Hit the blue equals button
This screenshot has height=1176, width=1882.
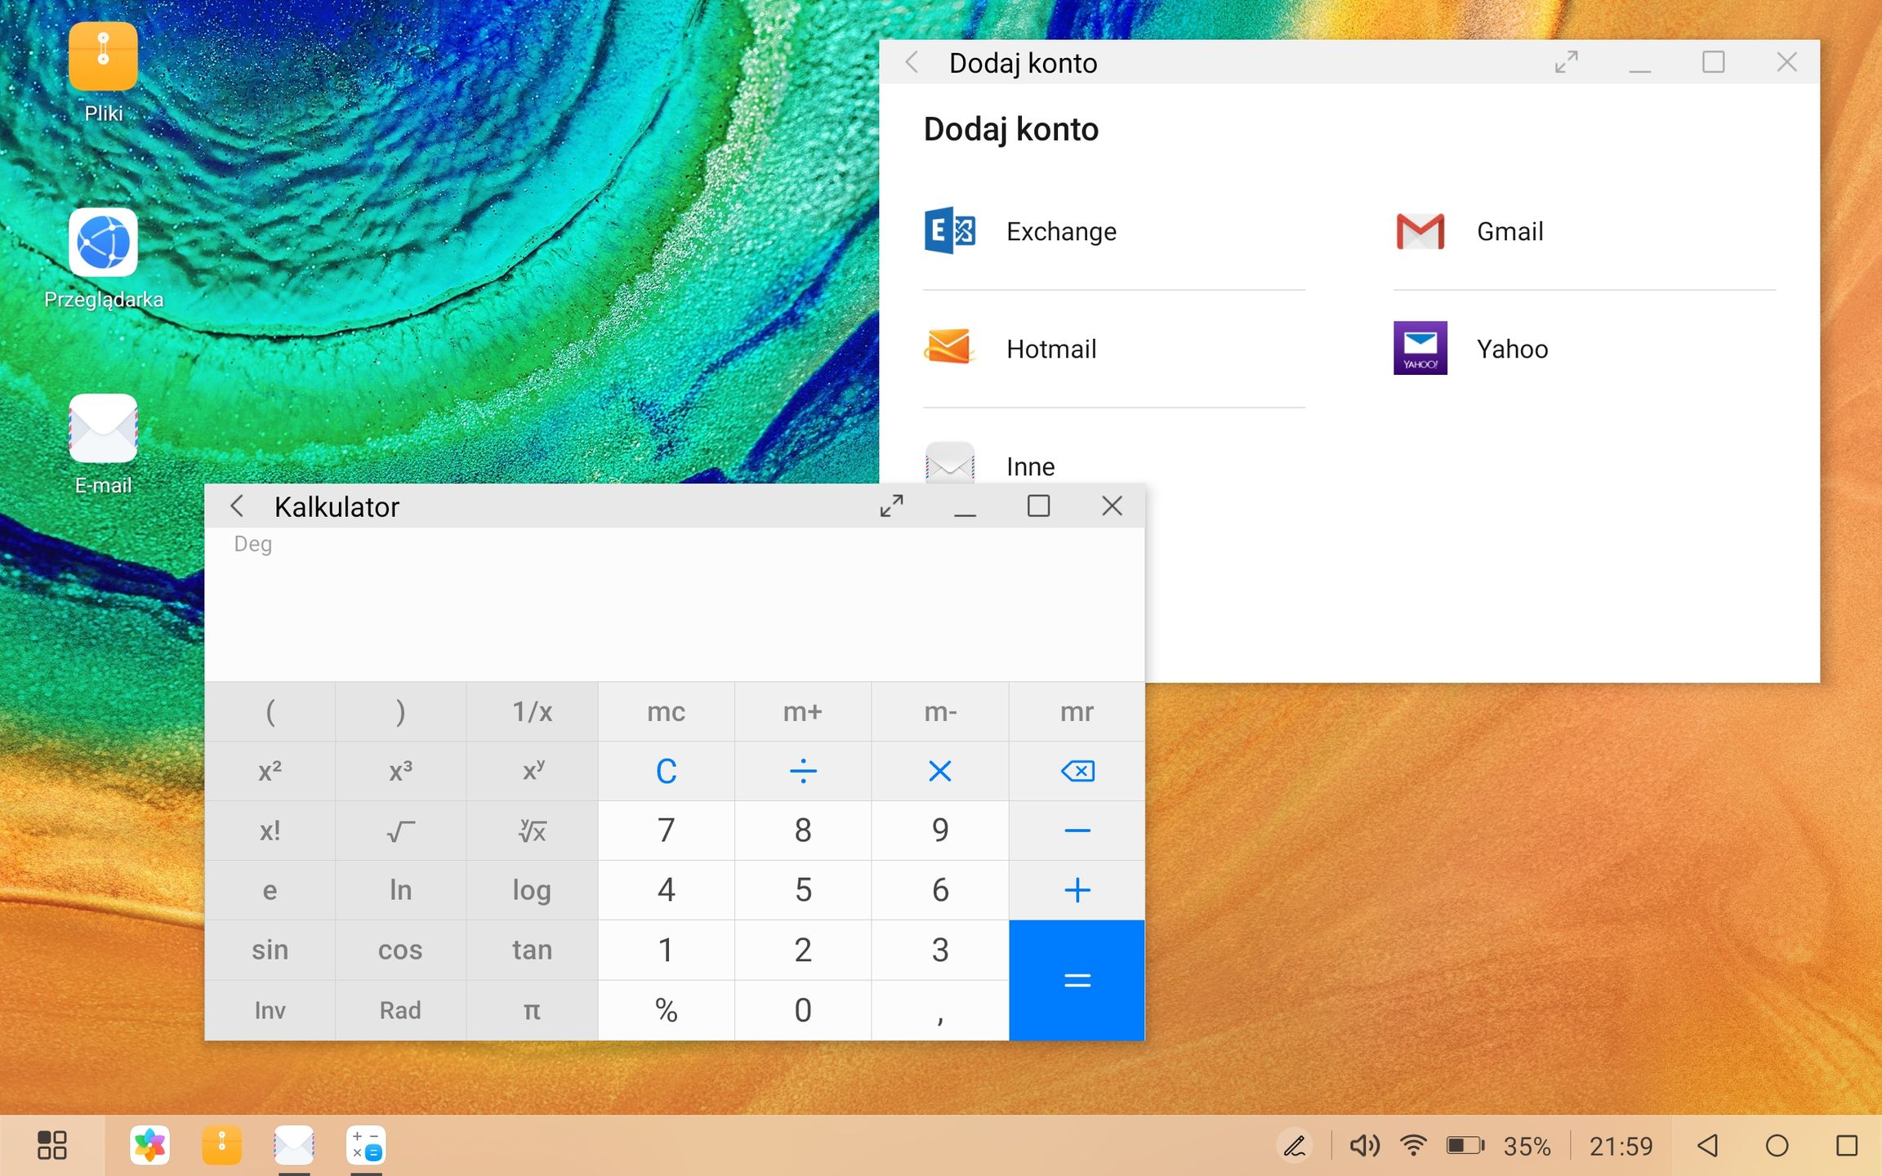point(1077,980)
